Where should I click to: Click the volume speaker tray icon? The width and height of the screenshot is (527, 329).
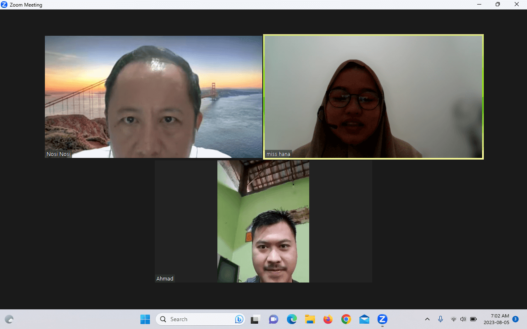coord(463,319)
